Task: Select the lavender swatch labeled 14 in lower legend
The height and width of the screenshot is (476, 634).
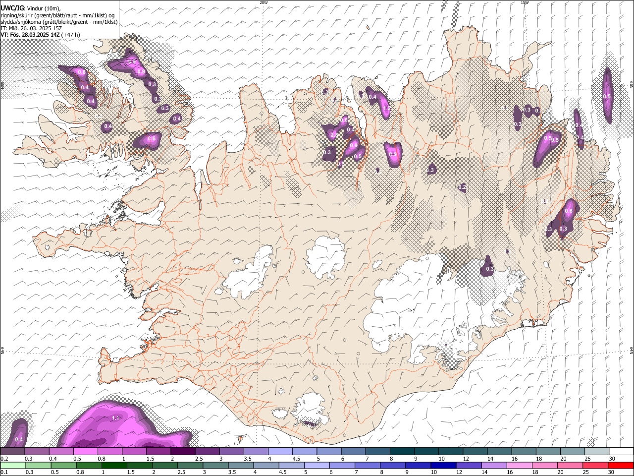Action: [x=494, y=465]
